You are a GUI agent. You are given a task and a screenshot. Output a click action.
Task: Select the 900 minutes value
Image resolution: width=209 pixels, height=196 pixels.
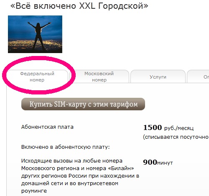[x=150, y=162]
